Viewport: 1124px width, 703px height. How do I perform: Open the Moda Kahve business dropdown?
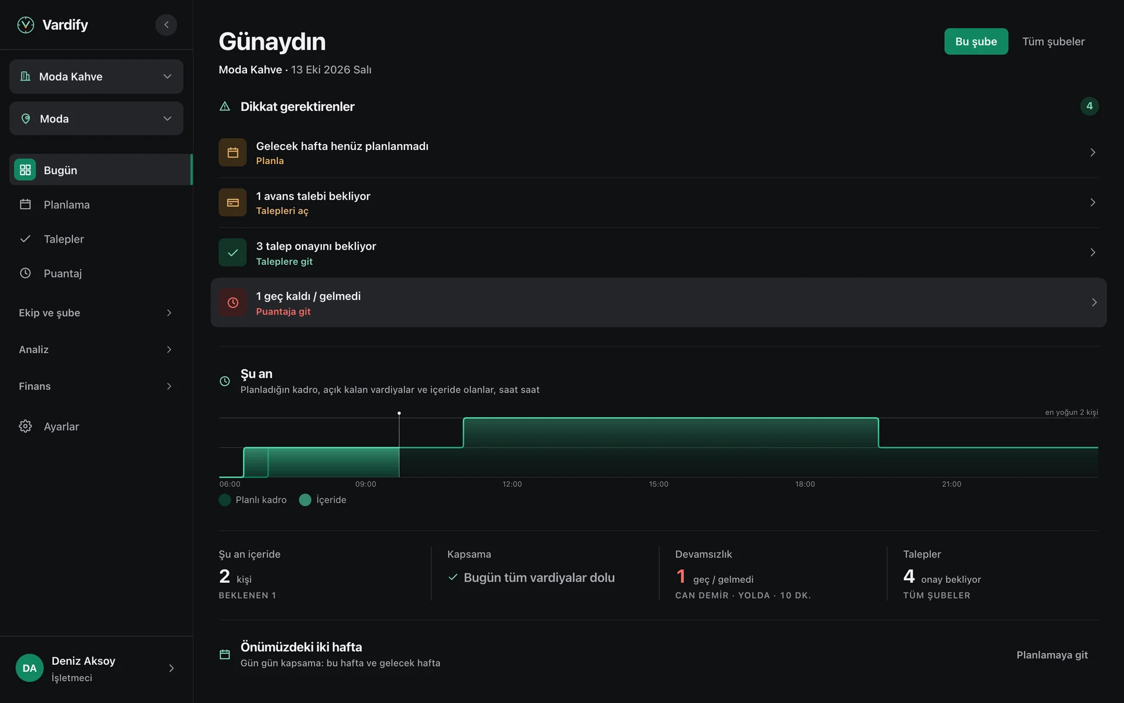[x=96, y=76]
